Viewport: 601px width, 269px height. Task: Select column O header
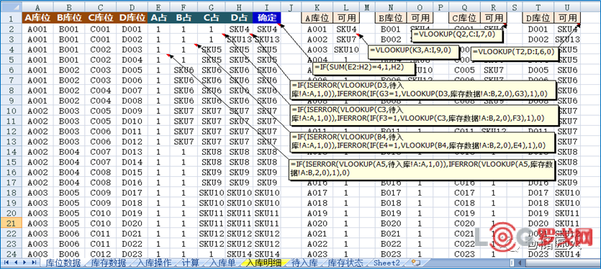[420, 7]
